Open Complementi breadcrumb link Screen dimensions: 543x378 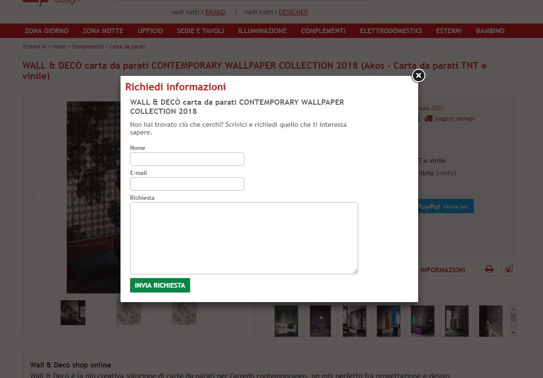(87, 47)
